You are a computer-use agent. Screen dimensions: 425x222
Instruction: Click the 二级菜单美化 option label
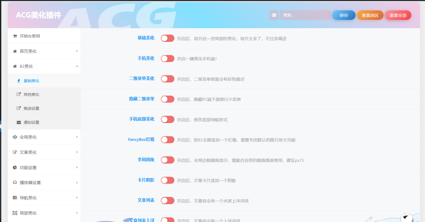142,78
